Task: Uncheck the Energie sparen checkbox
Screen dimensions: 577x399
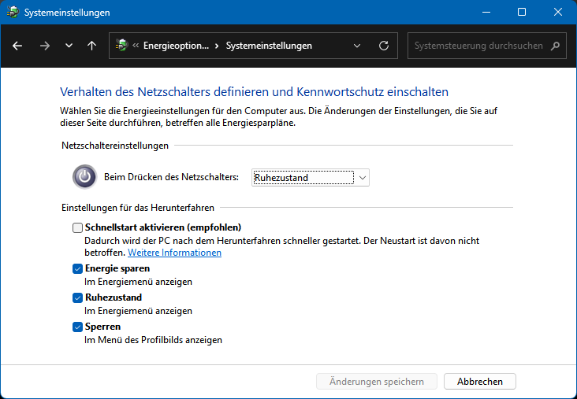Action: click(77, 268)
